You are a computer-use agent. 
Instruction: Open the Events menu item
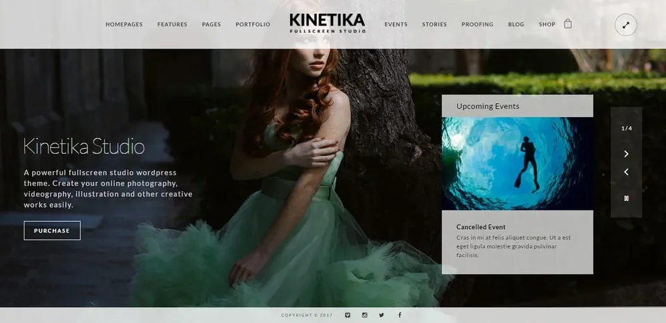(396, 24)
